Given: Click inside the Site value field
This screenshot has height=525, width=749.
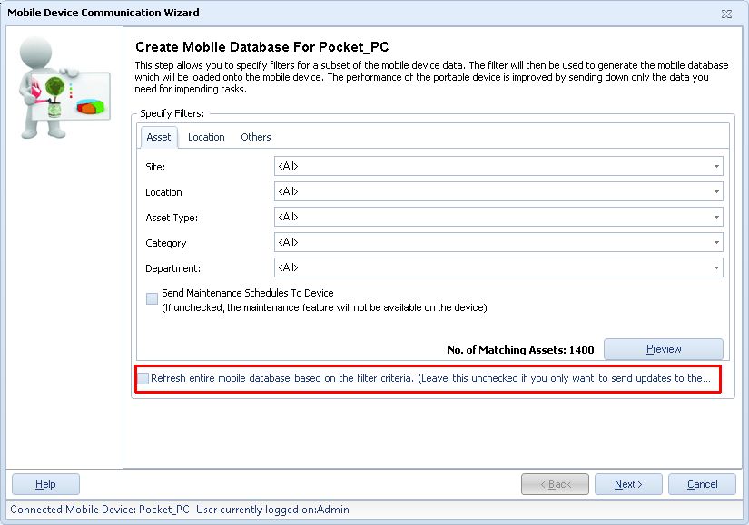Looking at the screenshot, I should click(490, 166).
